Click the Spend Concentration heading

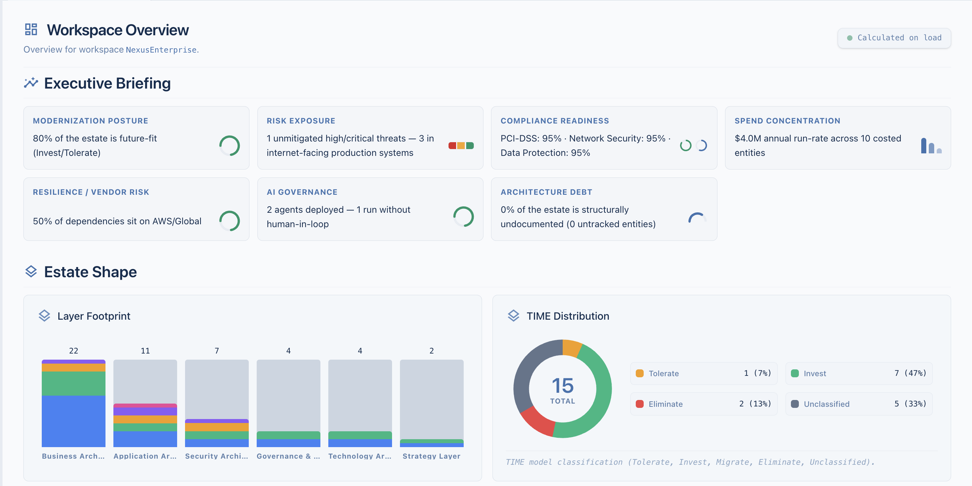pos(787,121)
